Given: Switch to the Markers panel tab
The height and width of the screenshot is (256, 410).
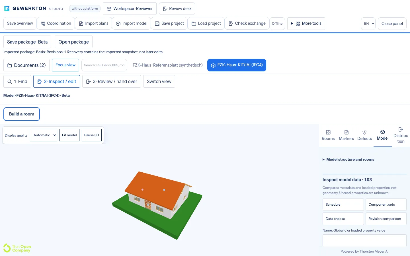Looking at the screenshot, I should [x=346, y=135].
